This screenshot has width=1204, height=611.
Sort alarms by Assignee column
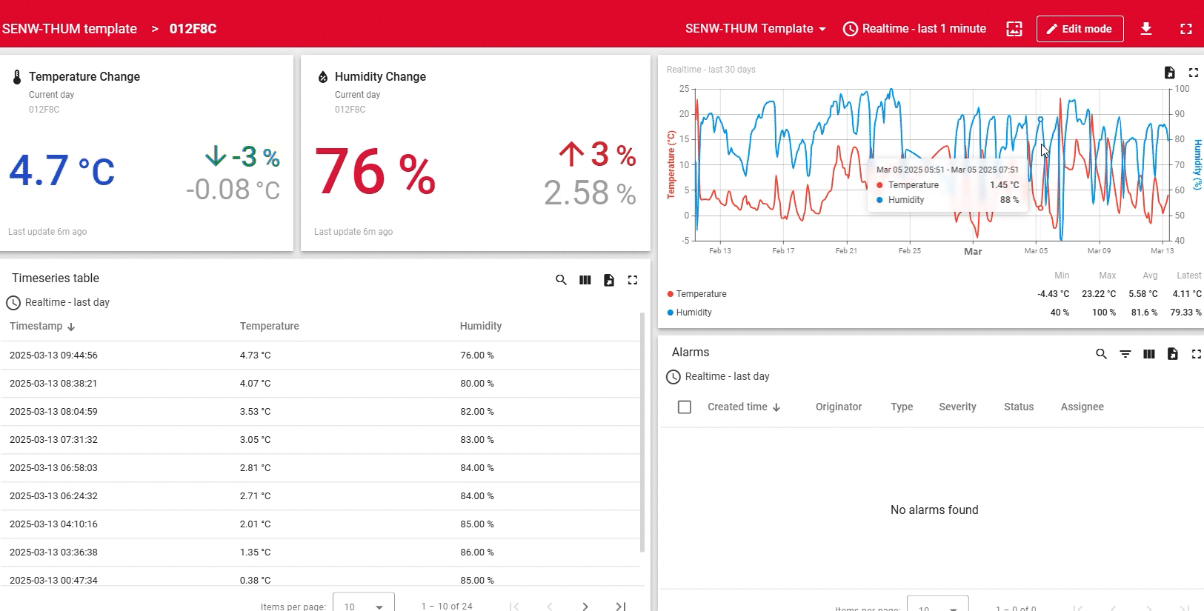coord(1082,407)
